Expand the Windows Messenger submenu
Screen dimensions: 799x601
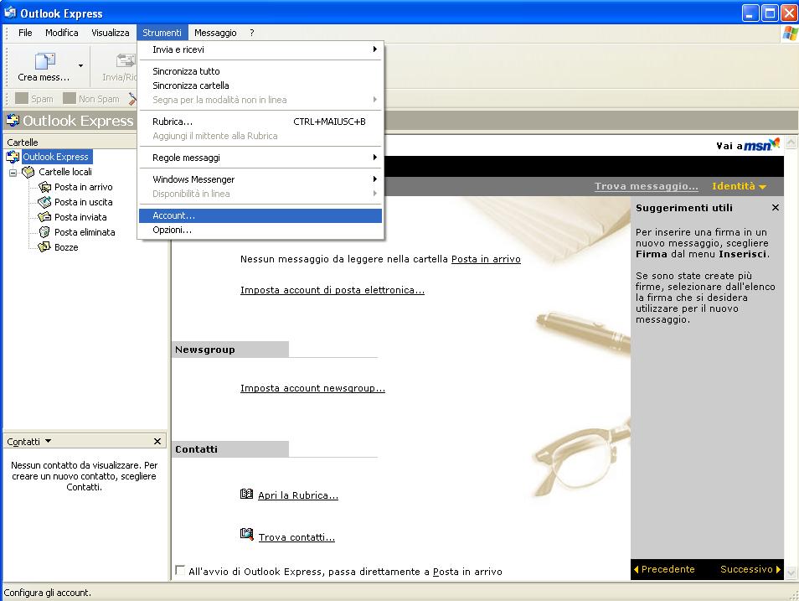pos(260,179)
